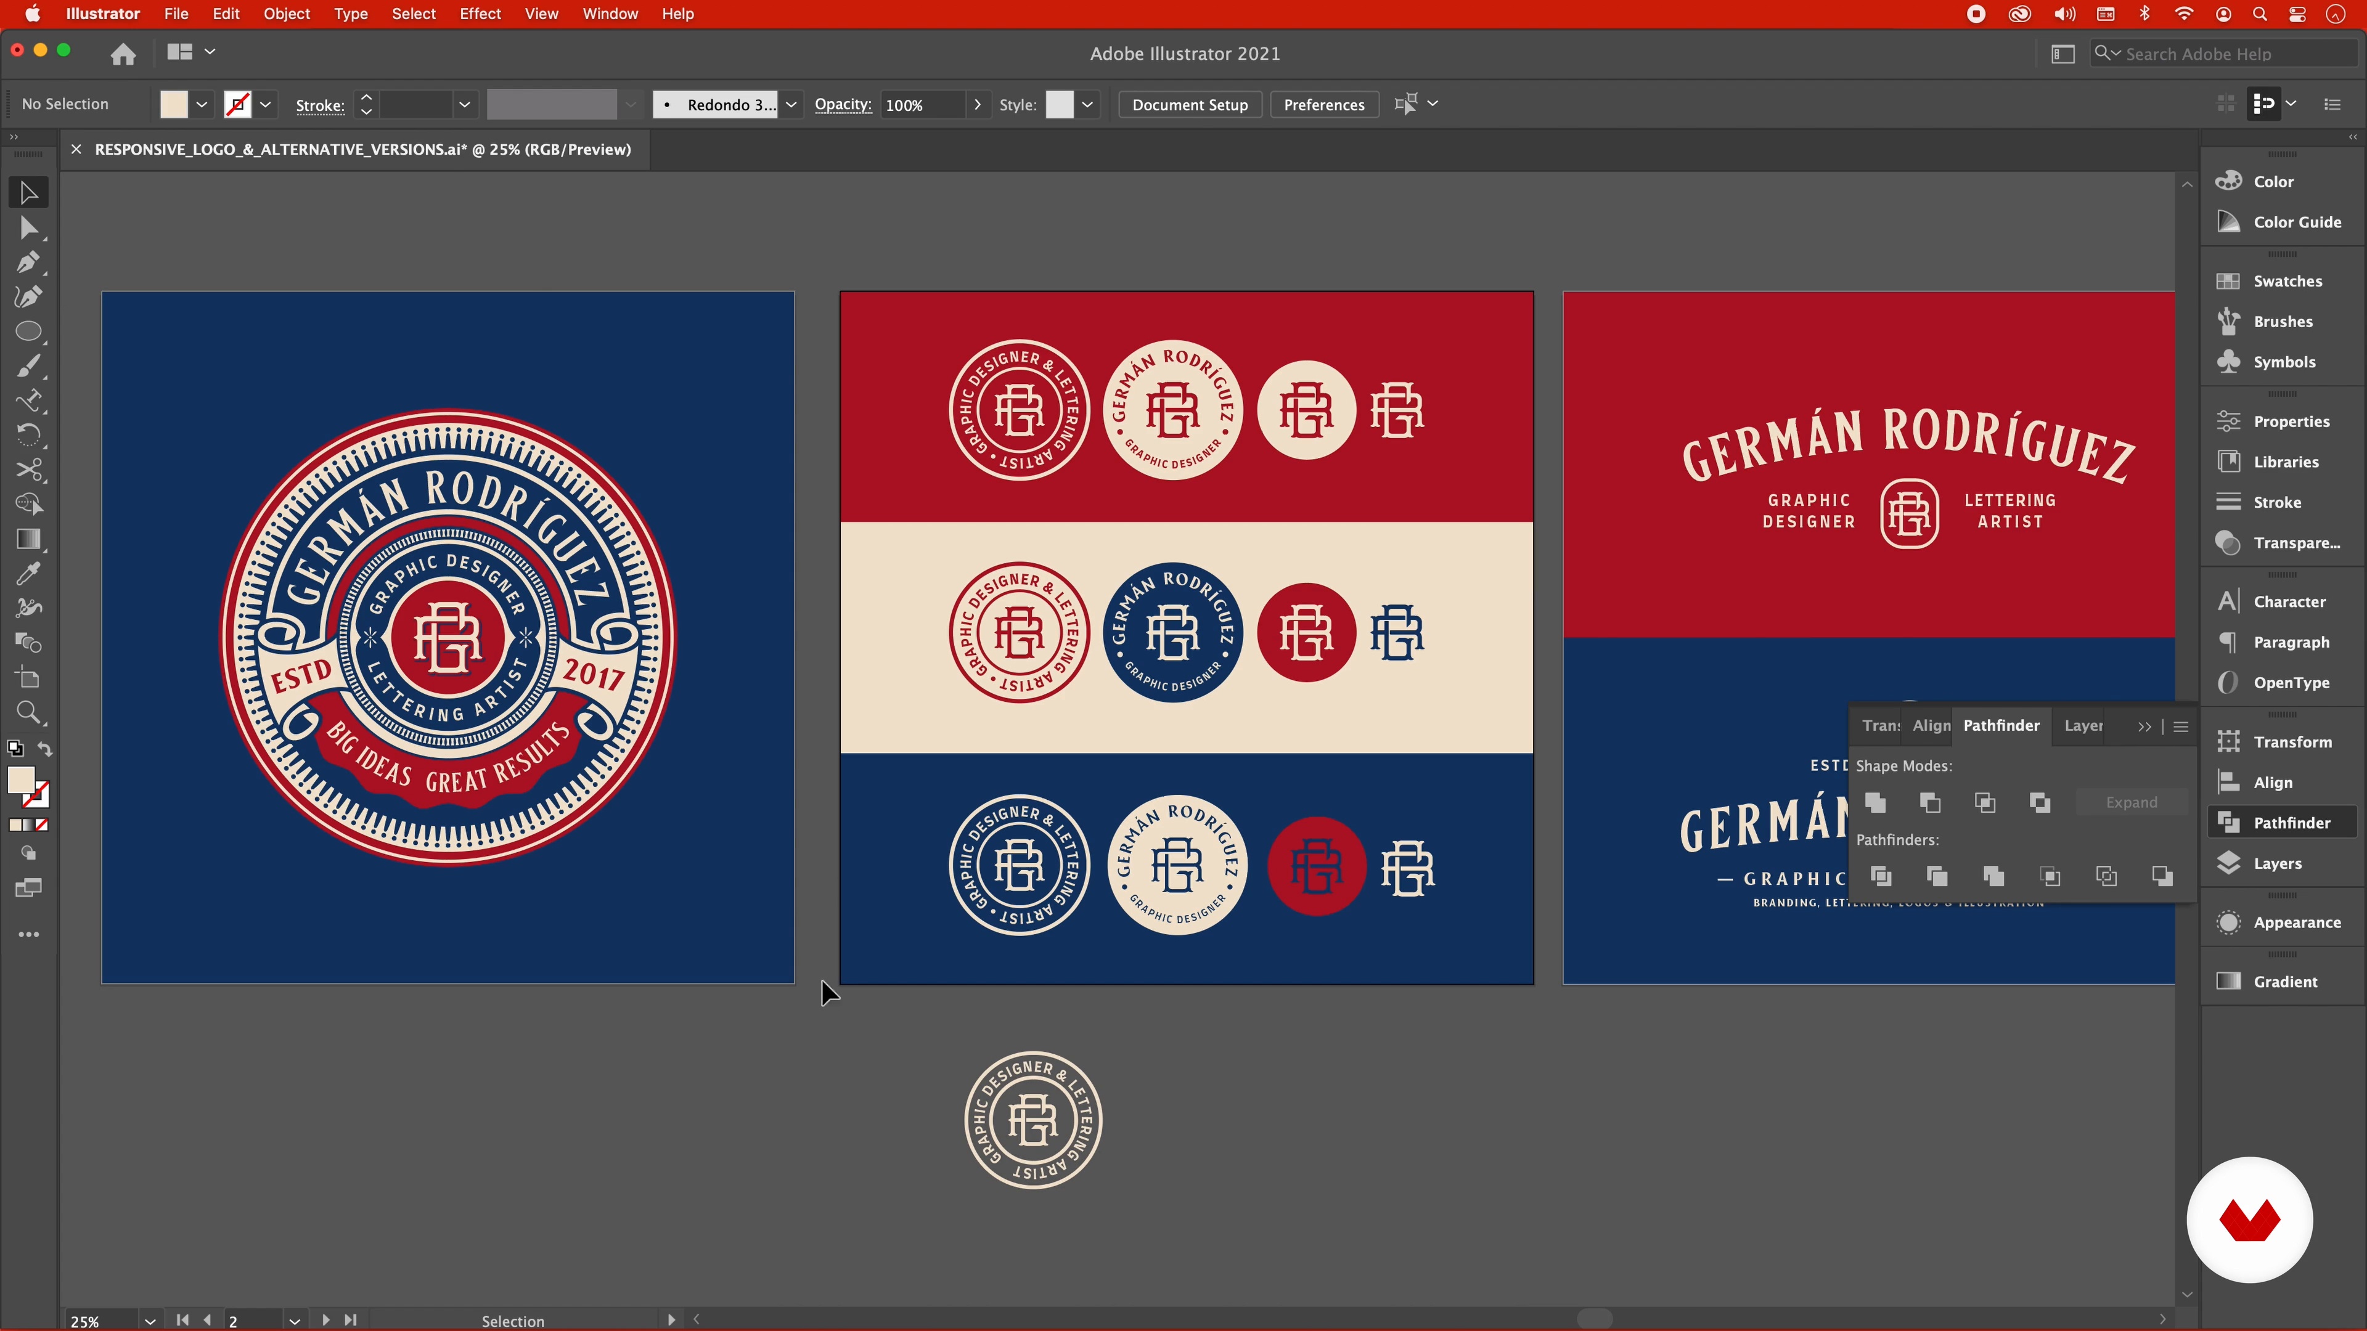
Task: Click Preferences button
Action: pos(1324,105)
